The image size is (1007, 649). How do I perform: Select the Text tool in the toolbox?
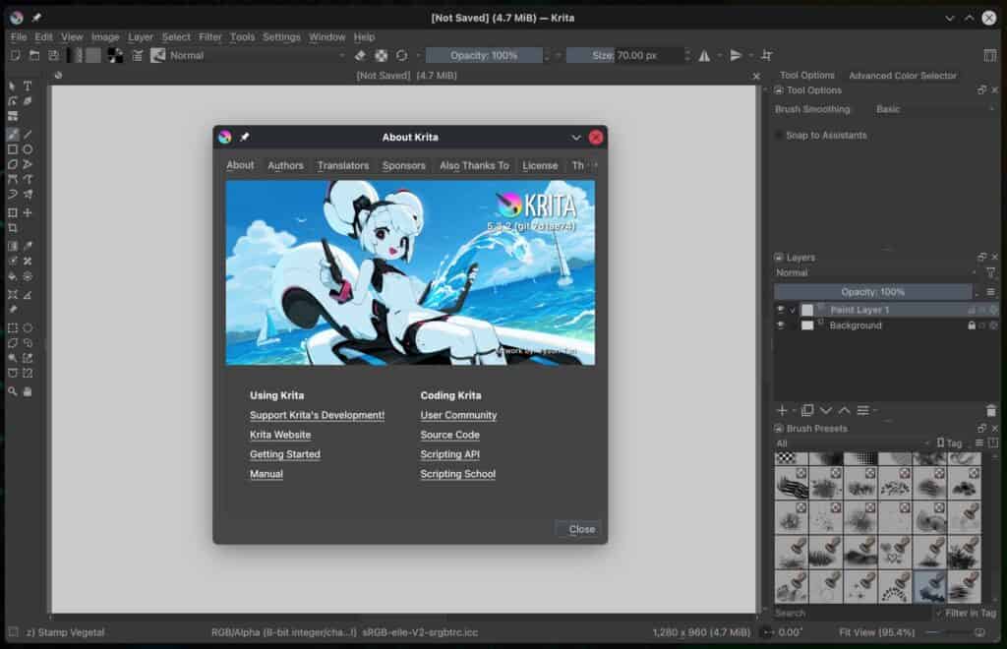28,86
